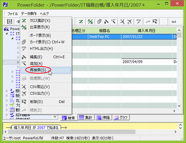This screenshot has width=186, height=143.
Task: Choose ボード表示(B) from the menu
Action: 46,35
